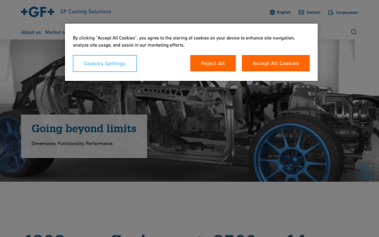
Task: Click the cookie consent notice text
Action: pos(184,41)
